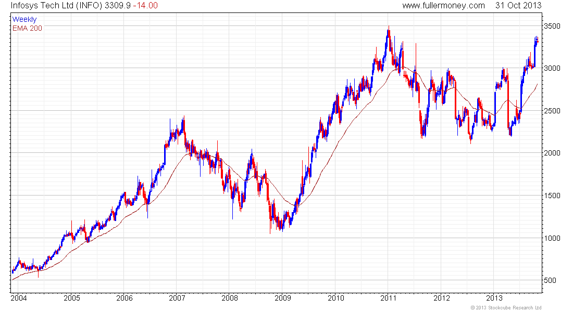
Task: Open the www.fullermoney.com link
Action: click(x=443, y=6)
